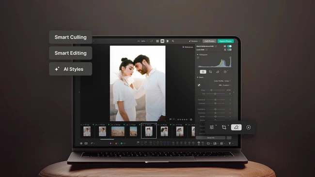315x177 pixels.
Task: Open the folder dropdown in bottom bar
Action: 209,143
